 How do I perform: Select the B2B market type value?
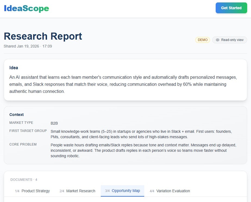tap(54, 123)
